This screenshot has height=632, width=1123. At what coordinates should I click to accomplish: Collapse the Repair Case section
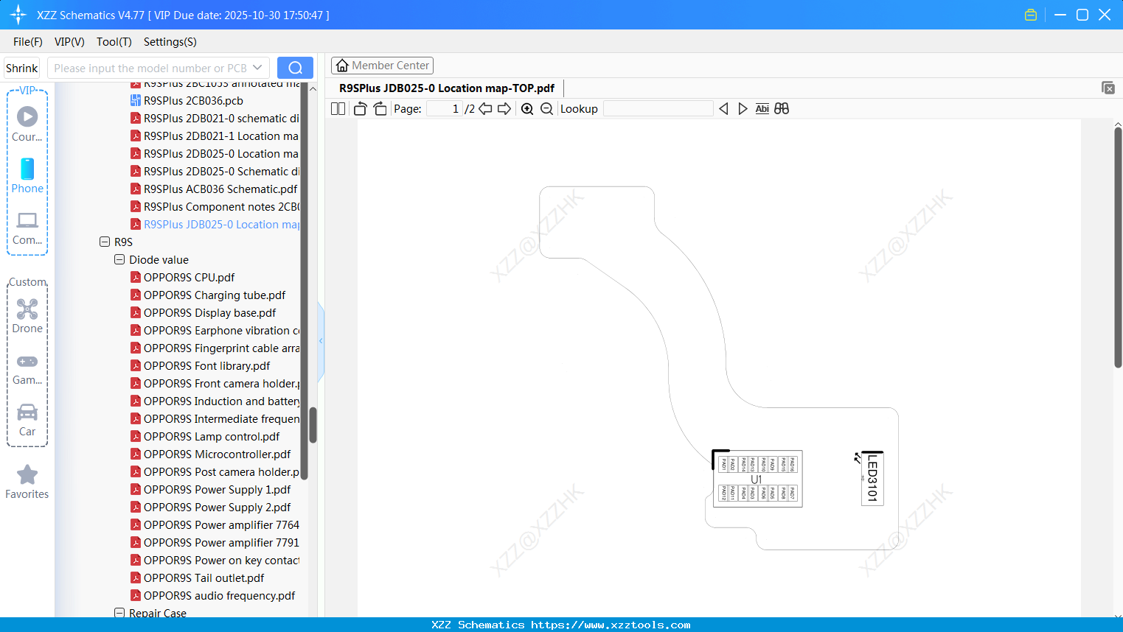pos(119,613)
